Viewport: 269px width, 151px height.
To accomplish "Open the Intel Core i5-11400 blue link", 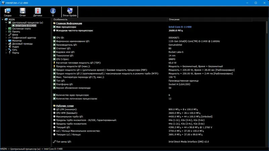I will coord(180,27).
